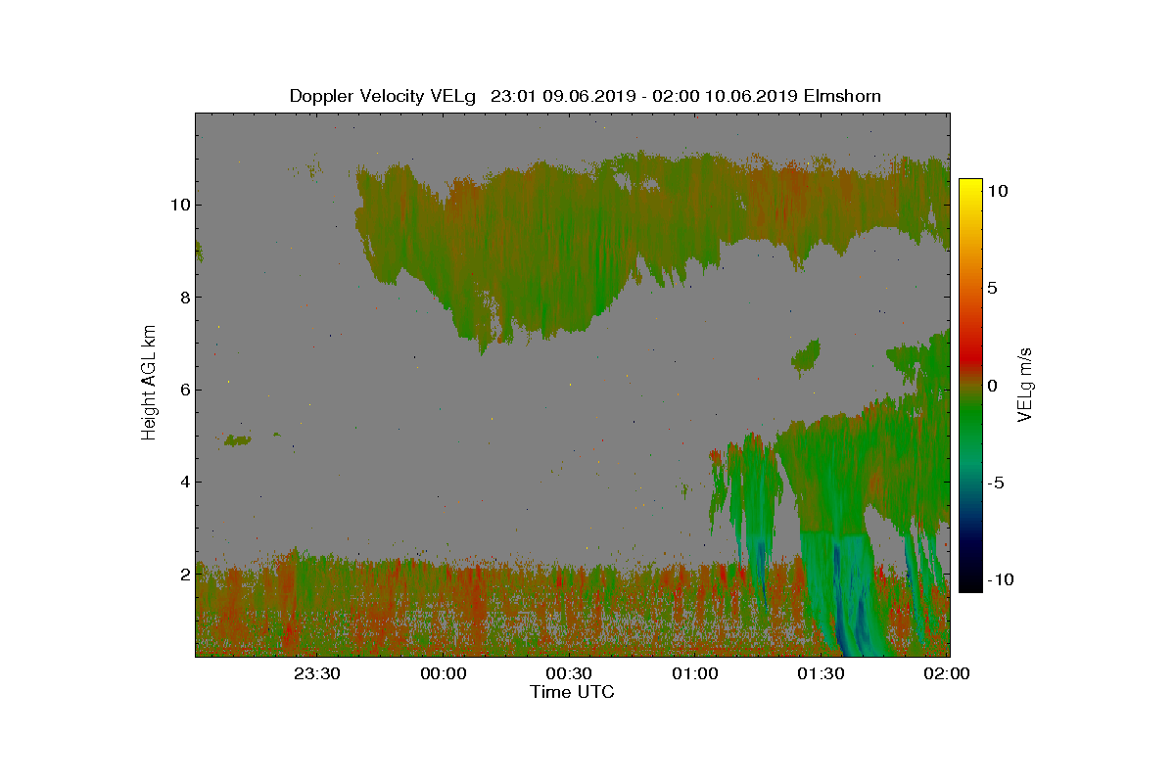The height and width of the screenshot is (783, 1175).
Task: Click the colorbar value '-10' at bottom
Action: (x=1000, y=579)
